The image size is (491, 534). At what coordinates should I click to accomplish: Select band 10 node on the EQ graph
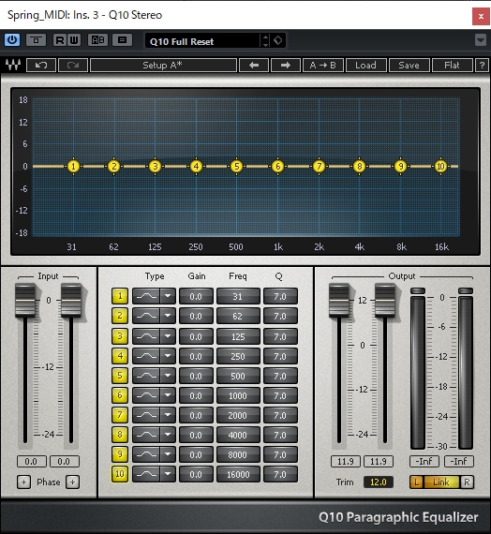coord(441,167)
